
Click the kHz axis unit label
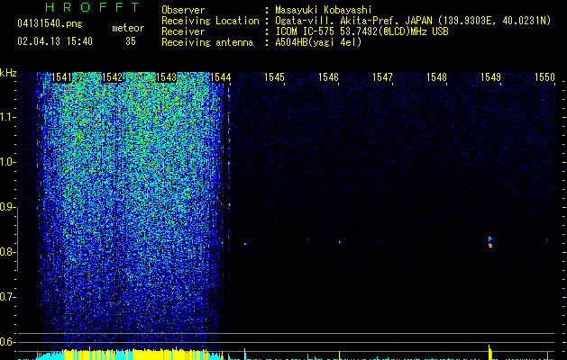pyautogui.click(x=8, y=73)
